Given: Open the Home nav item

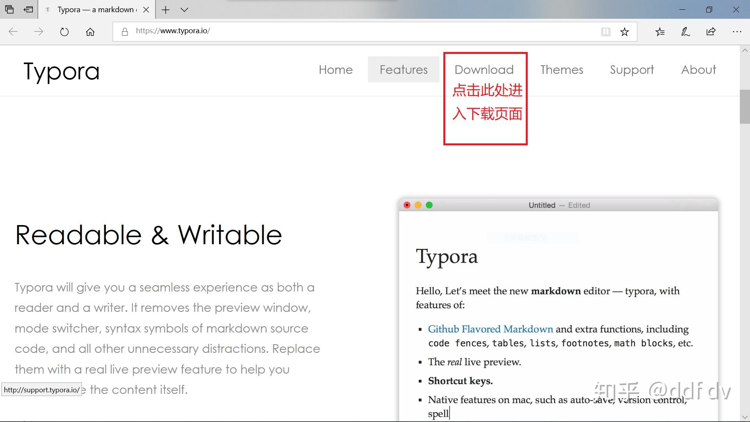Looking at the screenshot, I should 336,70.
